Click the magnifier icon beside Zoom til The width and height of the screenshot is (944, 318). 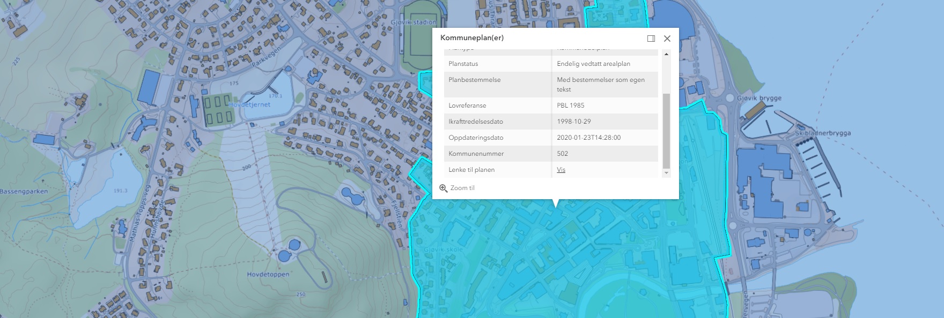tap(444, 188)
